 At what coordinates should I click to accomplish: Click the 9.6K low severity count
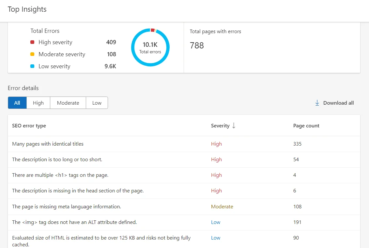pos(110,66)
